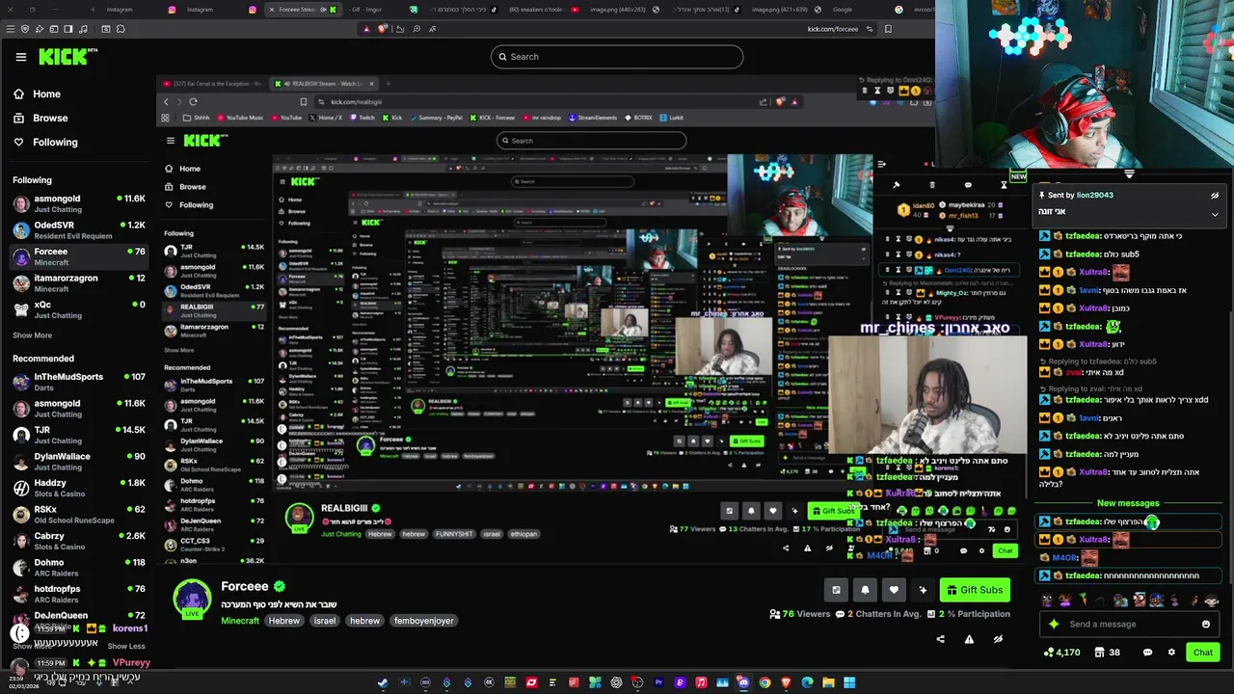This screenshot has height=694, width=1234.
Task: Open Haddzy Slots & Casino channel
Action: [x=77, y=488]
